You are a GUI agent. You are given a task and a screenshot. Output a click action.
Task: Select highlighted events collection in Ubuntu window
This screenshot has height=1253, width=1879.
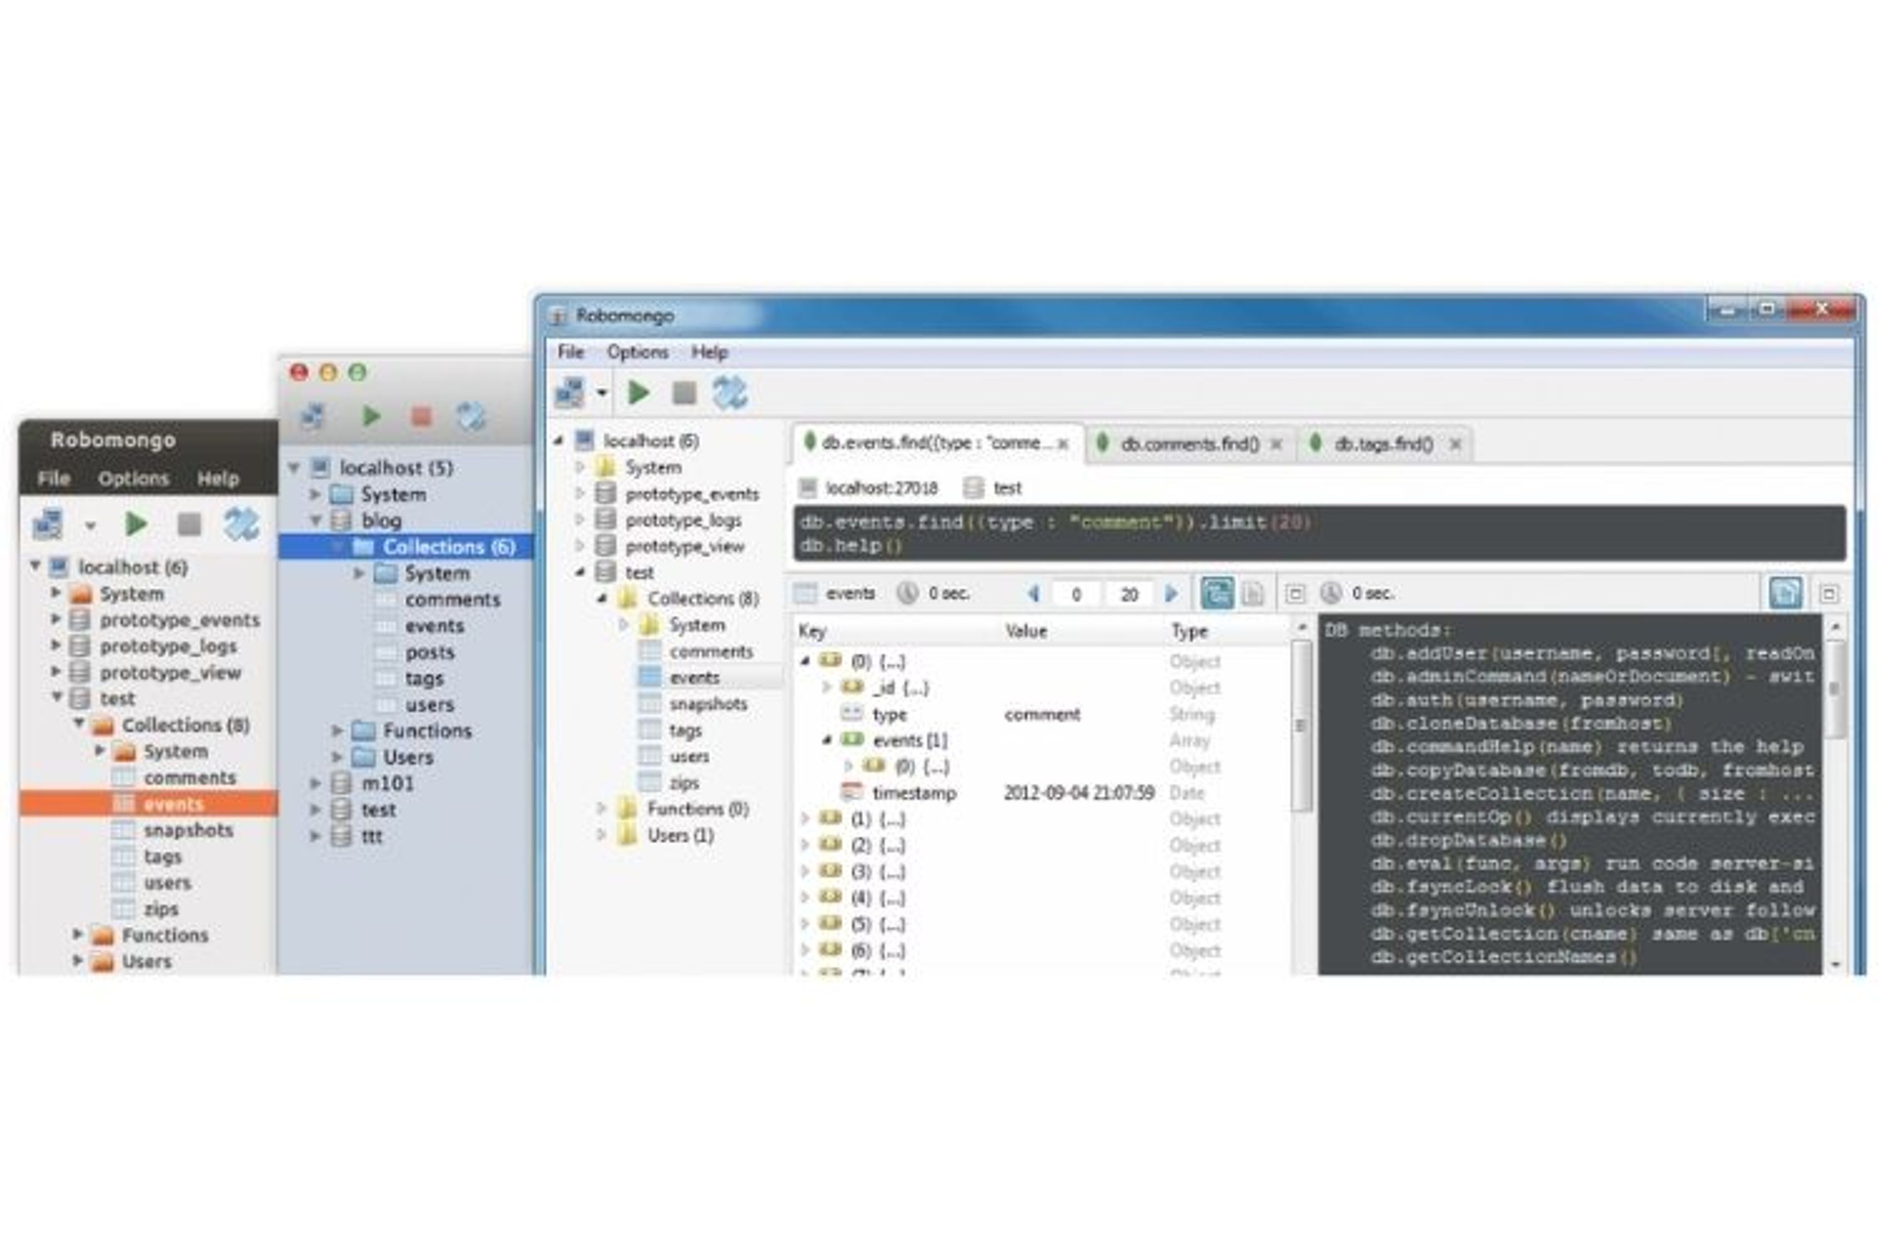[x=149, y=803]
